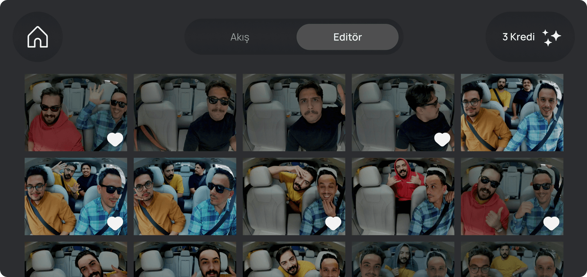This screenshot has height=277, width=587.
Task: Switch to the Akış tab
Action: click(240, 37)
